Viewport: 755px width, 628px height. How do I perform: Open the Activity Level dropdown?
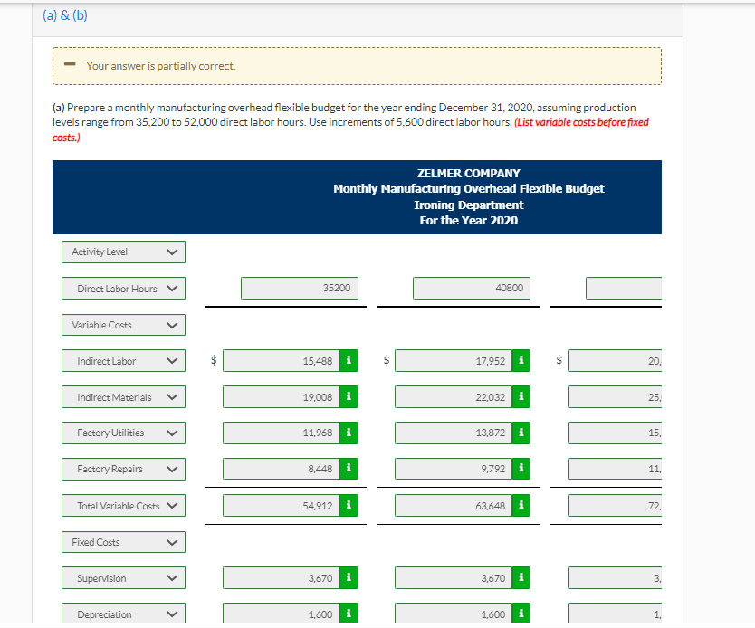tap(123, 252)
